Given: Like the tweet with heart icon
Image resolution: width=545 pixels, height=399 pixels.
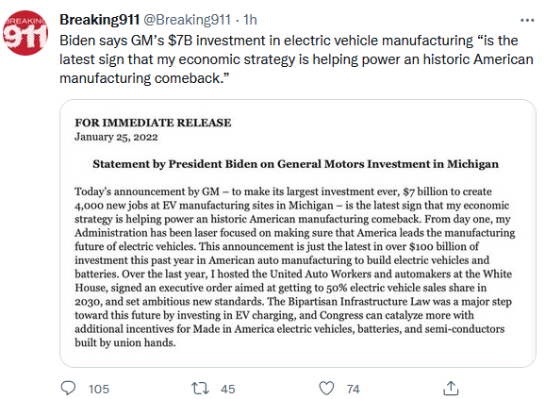Looking at the screenshot, I should click(326, 389).
